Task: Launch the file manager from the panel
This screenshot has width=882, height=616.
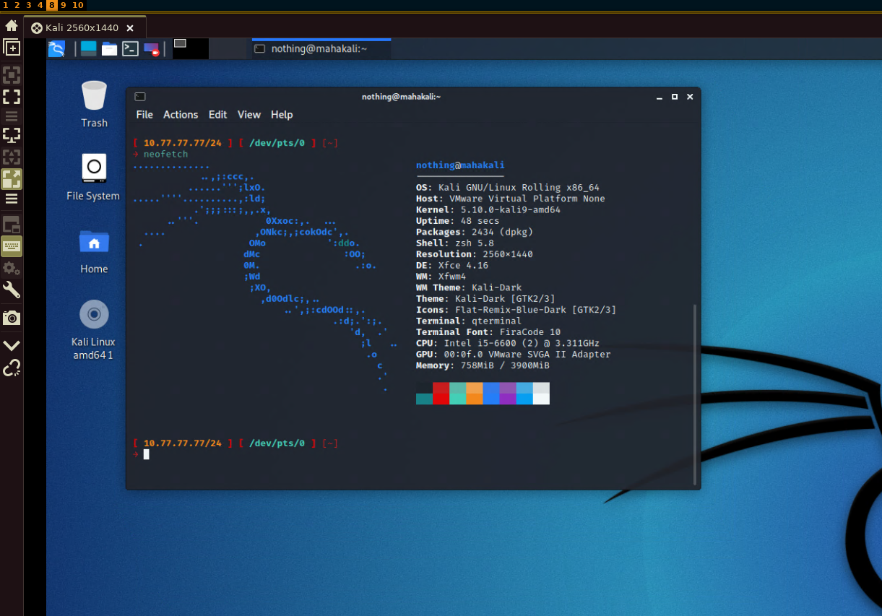Action: [x=109, y=49]
